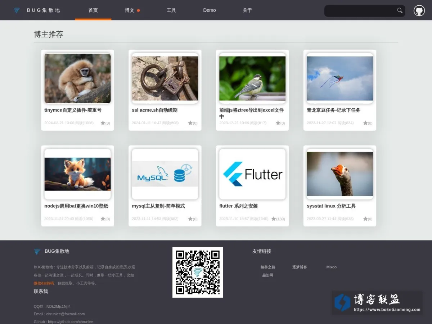Open the goose head thumbnail
The image size is (432, 324).
coord(340,174)
